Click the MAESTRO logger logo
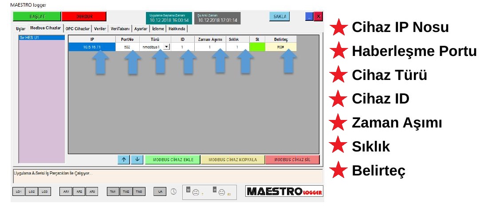The image size is (503, 211). [x=284, y=191]
